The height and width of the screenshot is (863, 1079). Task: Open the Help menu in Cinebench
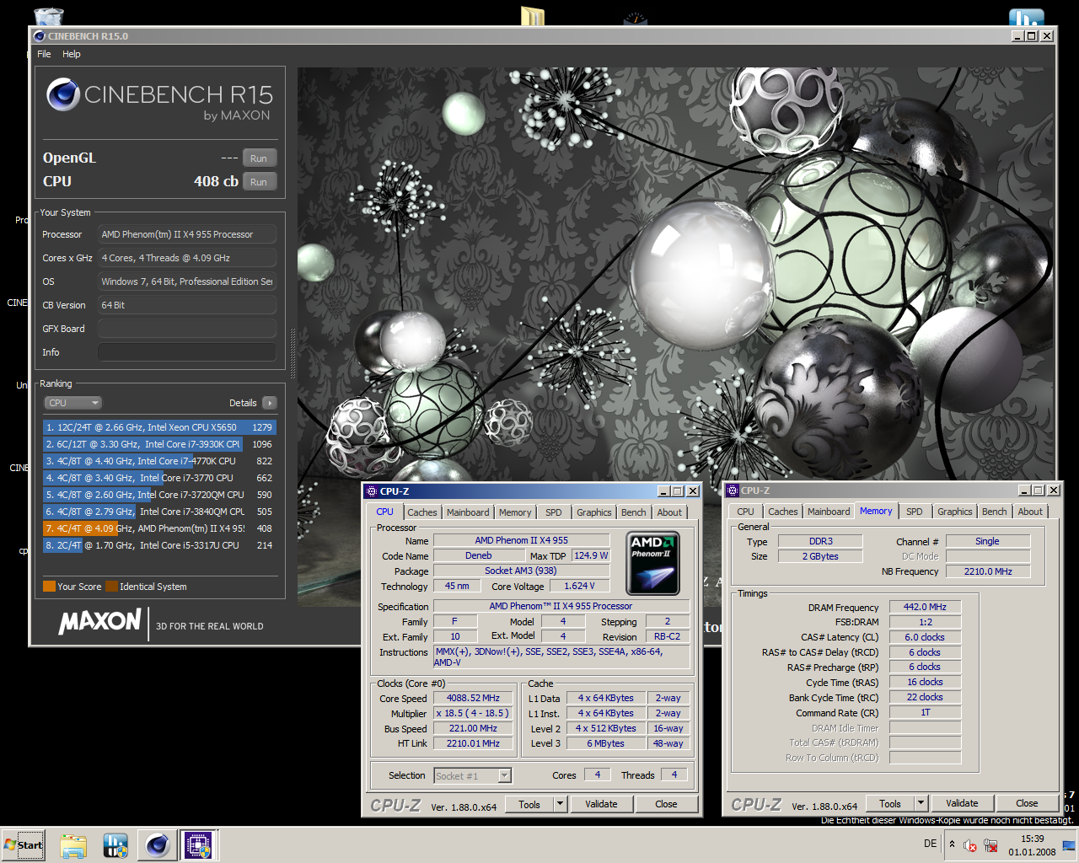(x=72, y=54)
